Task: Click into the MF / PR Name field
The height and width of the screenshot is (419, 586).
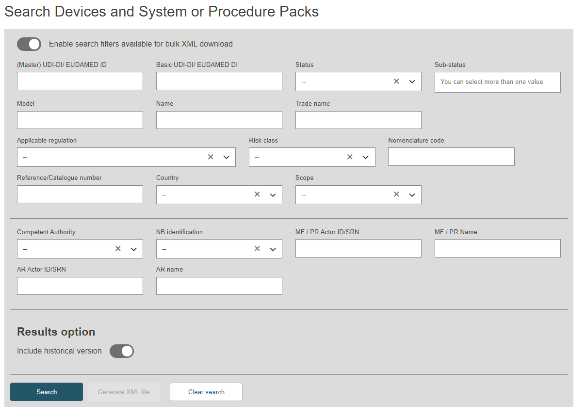Action: click(497, 248)
